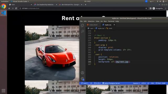
Task: Click Spaces: 4 indentation setting
Action: click(136, 83)
